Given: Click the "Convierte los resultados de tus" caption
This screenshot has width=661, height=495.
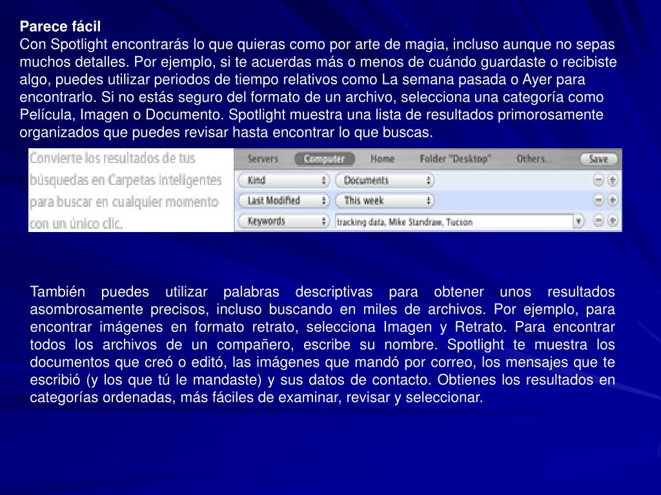Looking at the screenshot, I should [112, 159].
